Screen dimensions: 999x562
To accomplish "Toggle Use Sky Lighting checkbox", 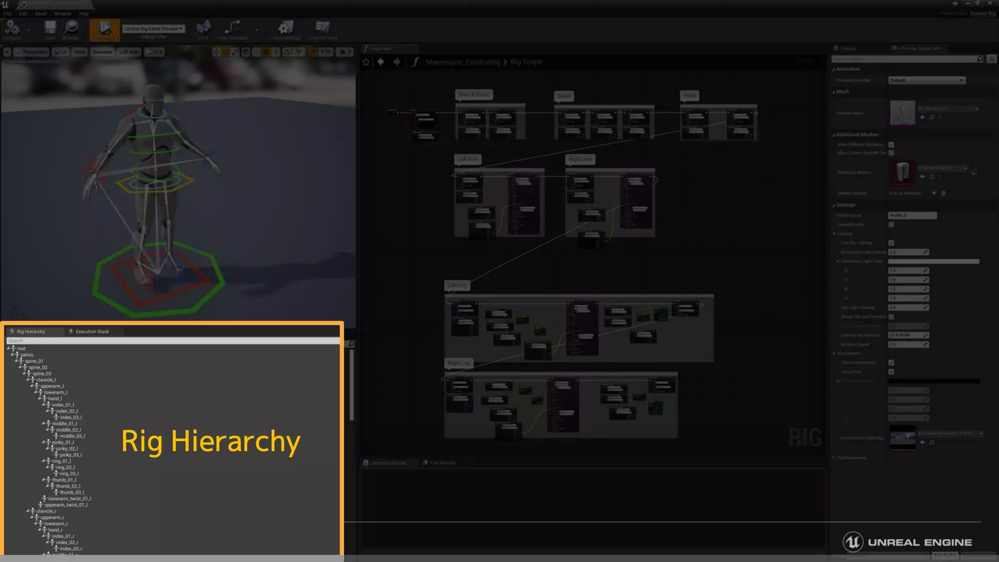I will click(891, 243).
